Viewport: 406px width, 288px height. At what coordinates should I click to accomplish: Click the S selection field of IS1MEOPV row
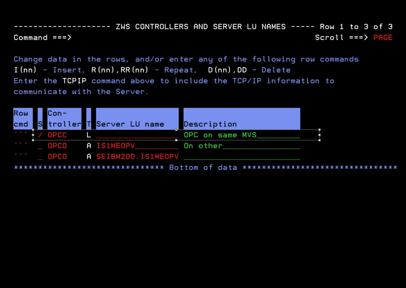[40, 146]
